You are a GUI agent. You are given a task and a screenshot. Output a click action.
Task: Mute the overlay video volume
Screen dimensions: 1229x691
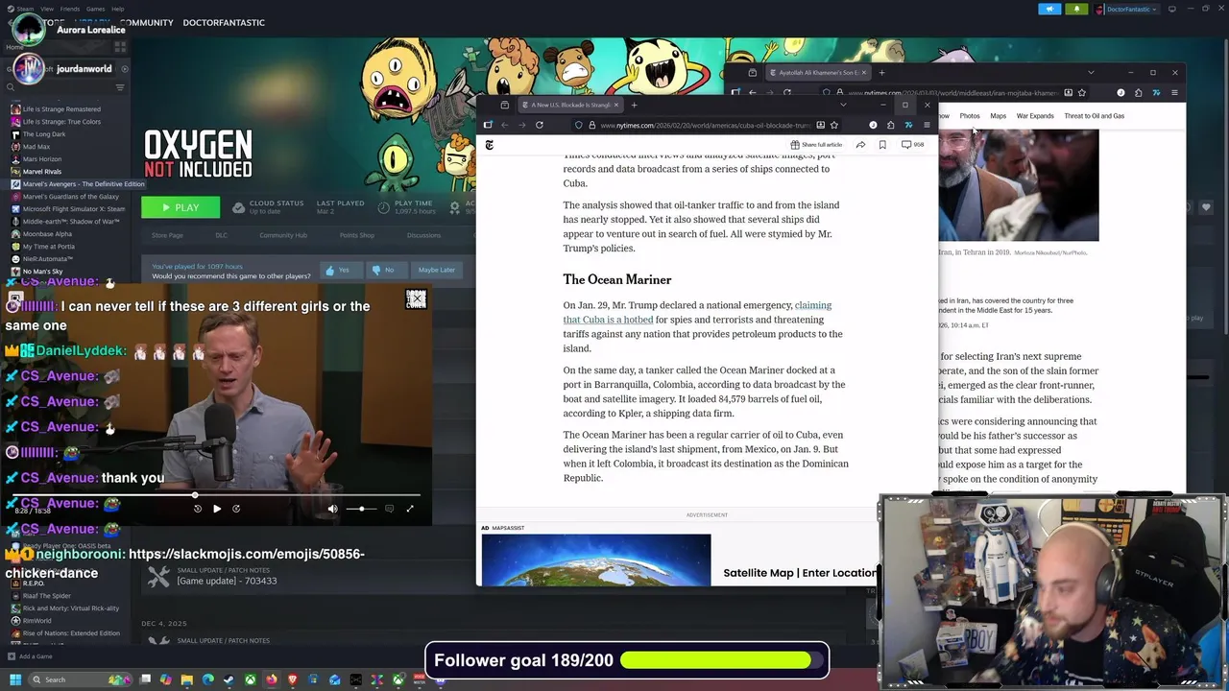[332, 509]
